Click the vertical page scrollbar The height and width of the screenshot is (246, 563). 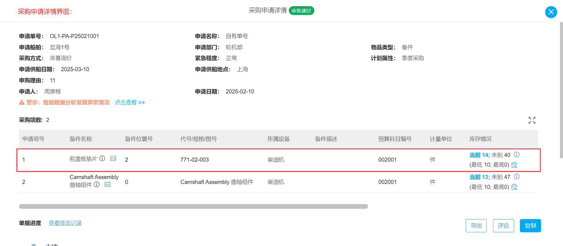(x=561, y=90)
